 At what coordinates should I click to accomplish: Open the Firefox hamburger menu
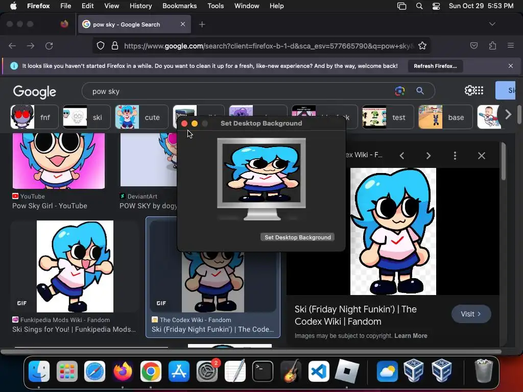pos(511,45)
